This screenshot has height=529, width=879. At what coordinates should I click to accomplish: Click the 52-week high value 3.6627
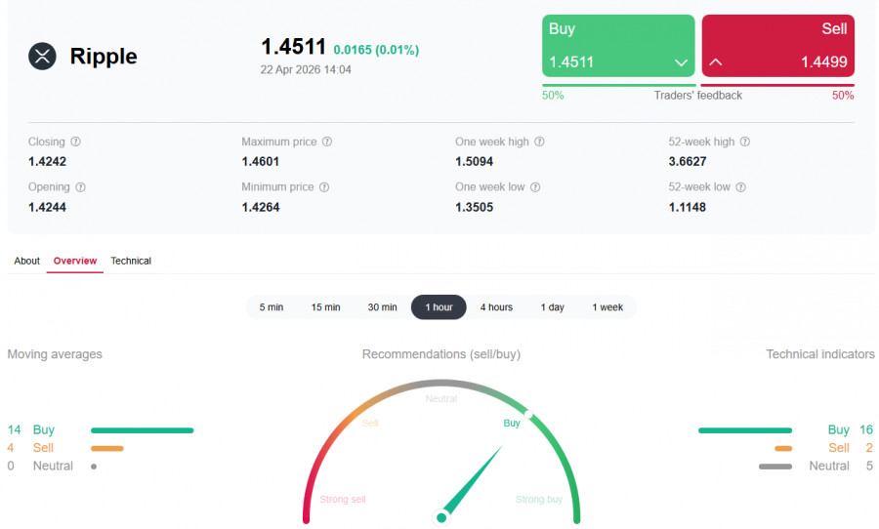[688, 161]
